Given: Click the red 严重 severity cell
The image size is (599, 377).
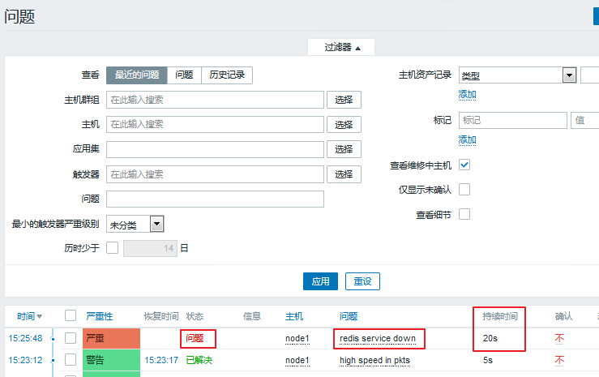Looking at the screenshot, I should [111, 338].
